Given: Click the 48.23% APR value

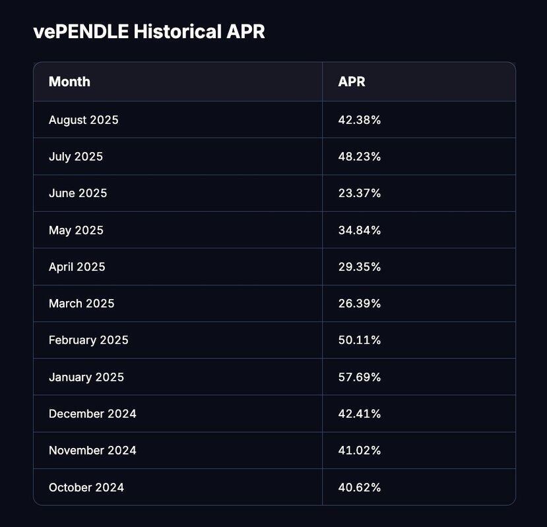Looking at the screenshot, I should (360, 157).
